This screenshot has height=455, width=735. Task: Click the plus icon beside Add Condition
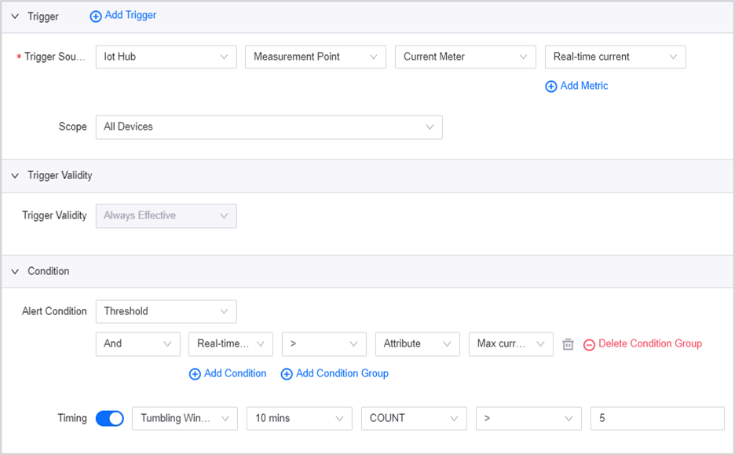195,374
